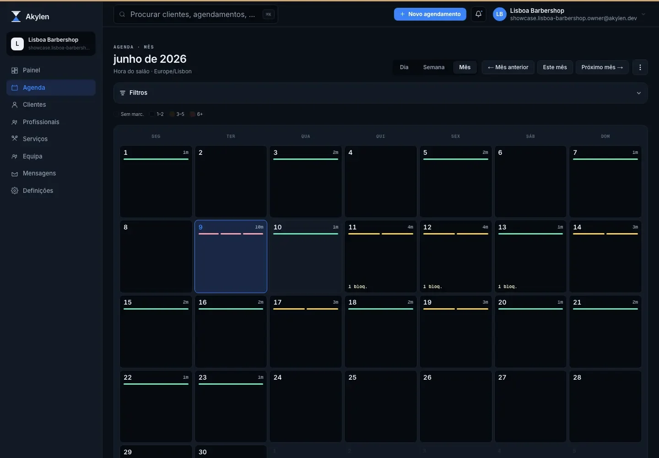659x458 pixels.
Task: Advance to Próximo mês
Action: pyautogui.click(x=602, y=67)
